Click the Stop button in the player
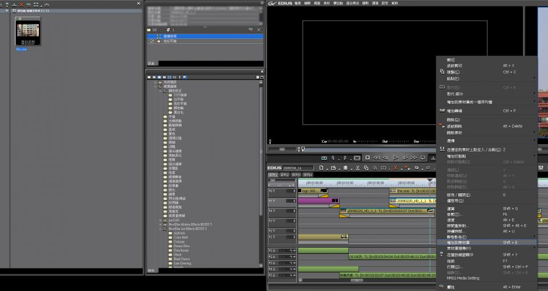Image resolution: width=548 pixels, height=291 pixels. point(368,157)
